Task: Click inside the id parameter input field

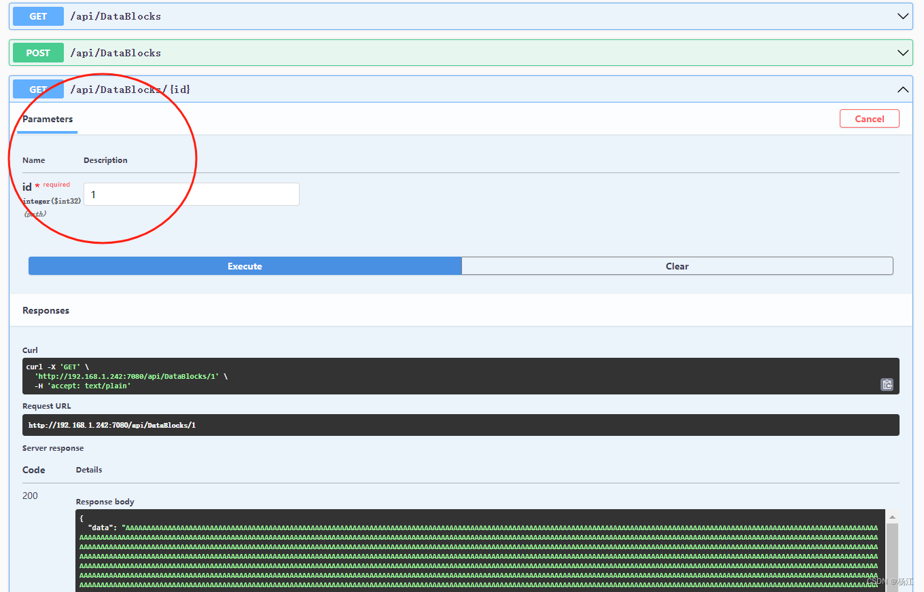Action: (x=191, y=194)
